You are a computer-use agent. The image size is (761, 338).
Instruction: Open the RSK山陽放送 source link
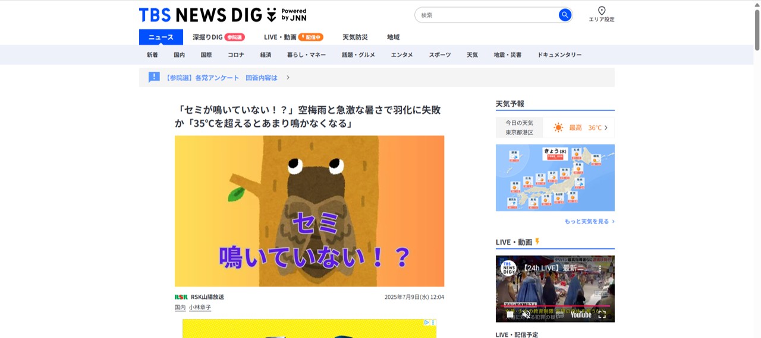pos(207,297)
